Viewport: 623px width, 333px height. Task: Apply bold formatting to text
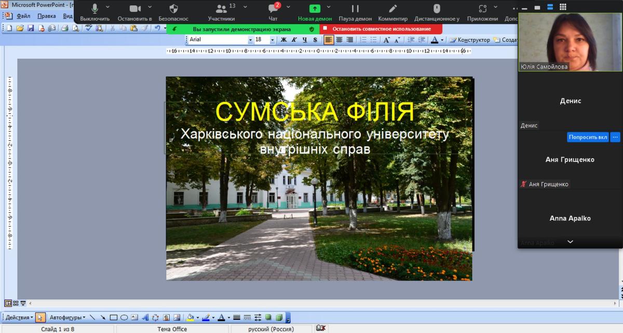pos(283,40)
